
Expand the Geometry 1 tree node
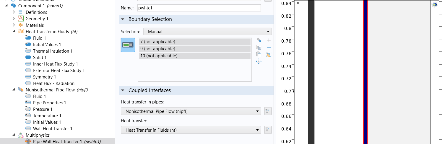tap(14, 19)
